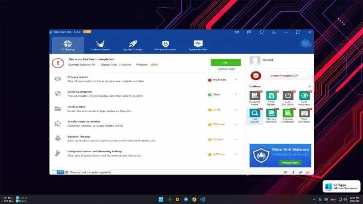Viewport: 363px width, 204px height.
Task: Click the Privacy issues eye icon
Action: click(58, 79)
